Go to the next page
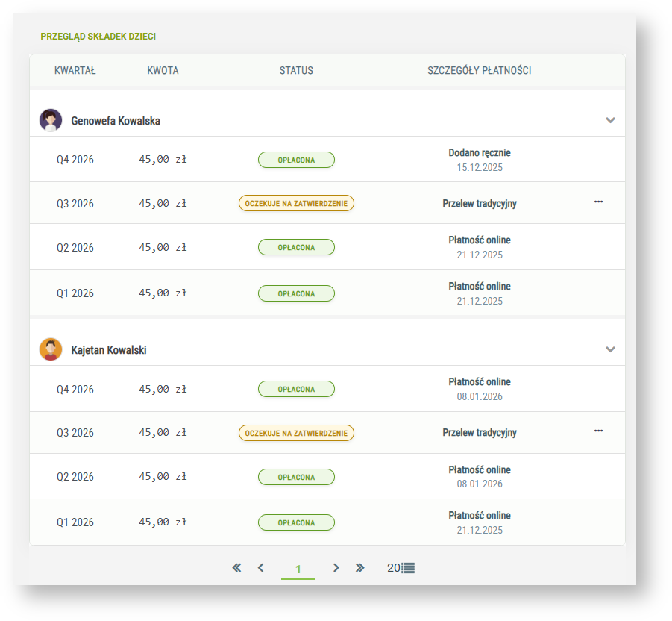Screen dimensions: 672x621 click(336, 568)
